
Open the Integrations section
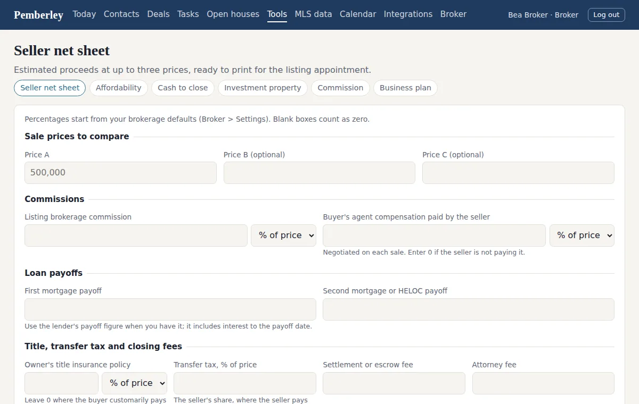(x=408, y=14)
